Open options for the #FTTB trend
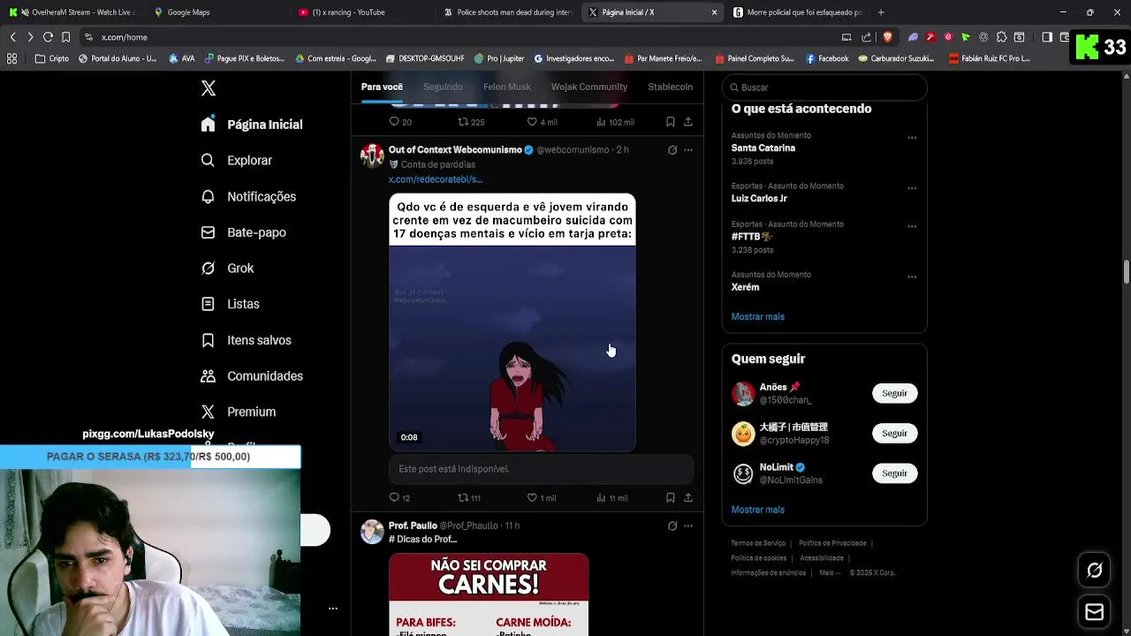This screenshot has width=1131, height=636. pos(912,226)
